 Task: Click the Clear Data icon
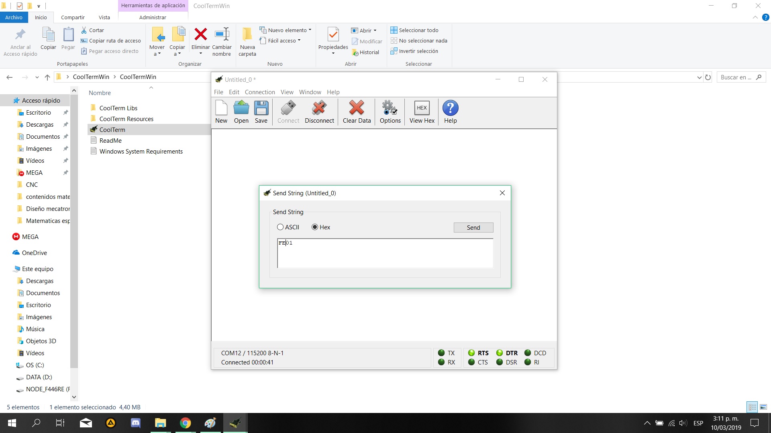pyautogui.click(x=357, y=108)
